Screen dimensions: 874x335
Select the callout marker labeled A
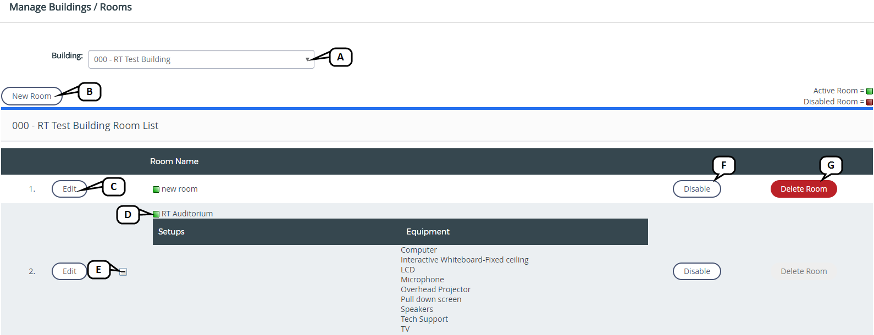click(340, 57)
